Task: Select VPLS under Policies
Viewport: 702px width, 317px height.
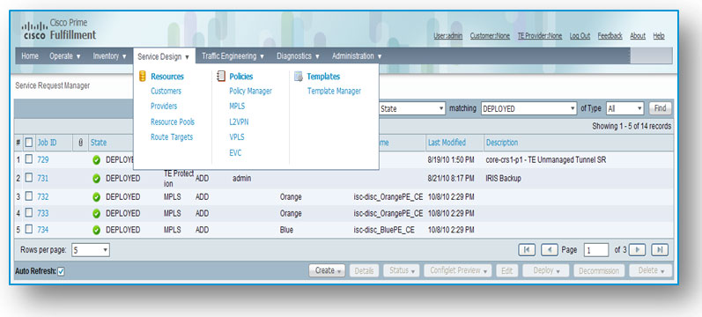Action: tap(237, 137)
